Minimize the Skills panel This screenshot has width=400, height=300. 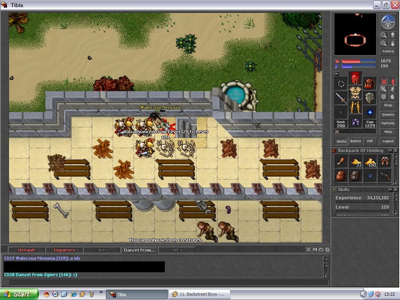pos(390,189)
